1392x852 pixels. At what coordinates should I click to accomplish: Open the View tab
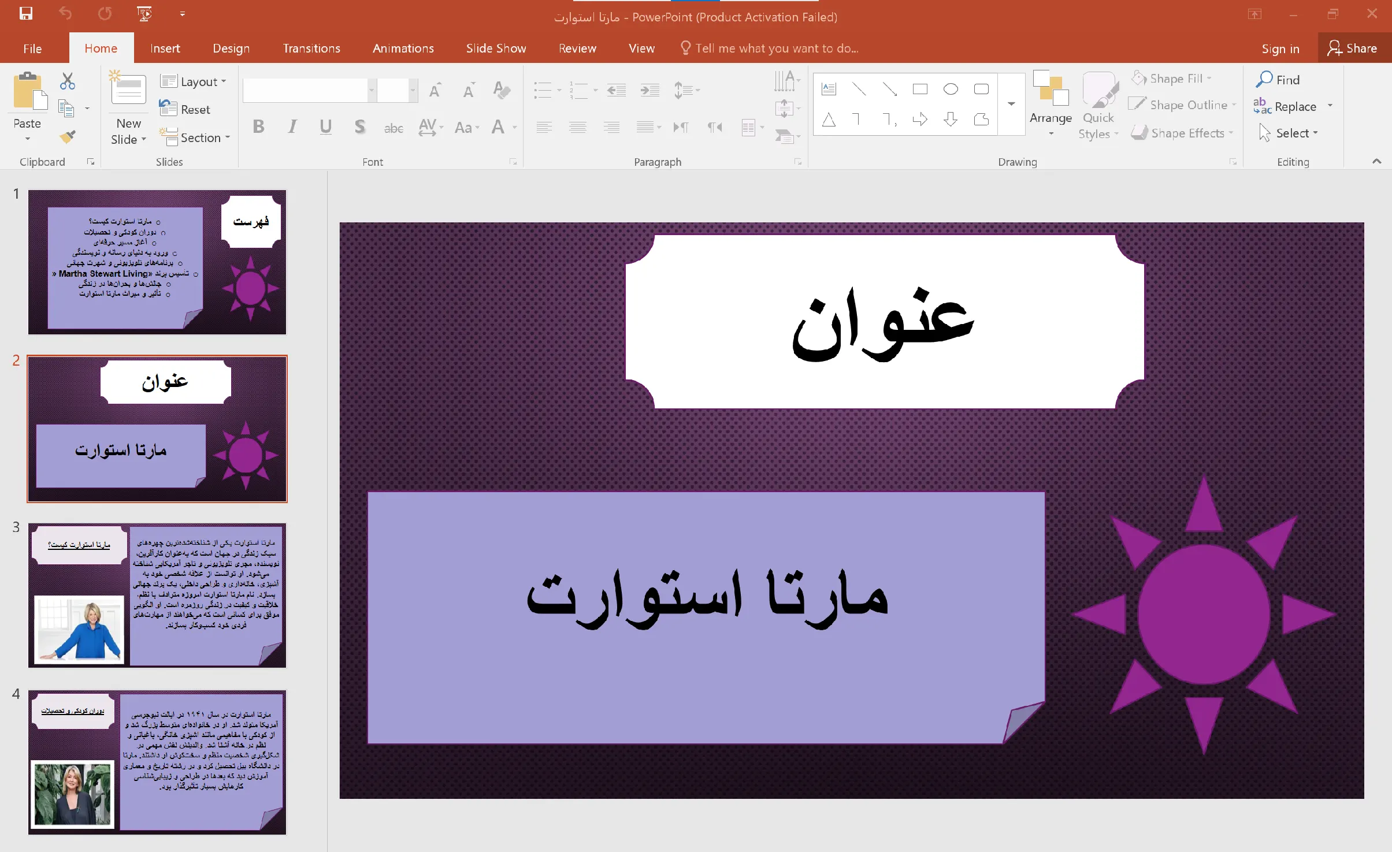641,49
